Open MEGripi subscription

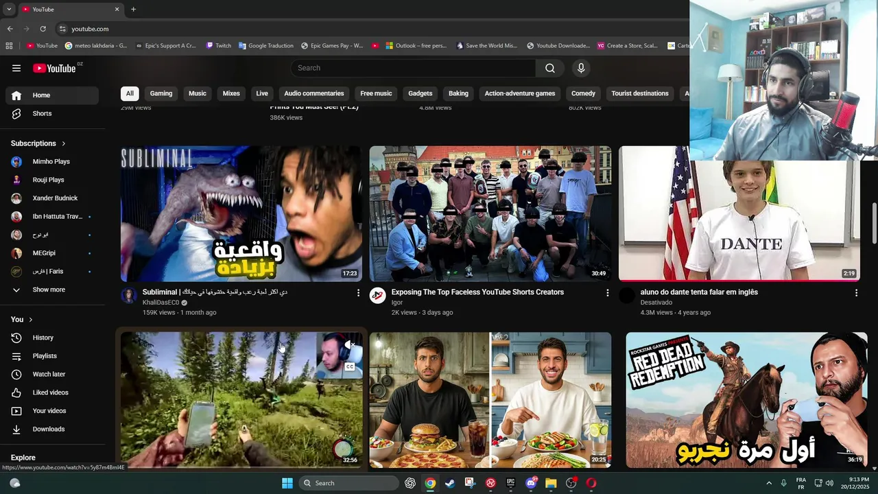pyautogui.click(x=52, y=253)
